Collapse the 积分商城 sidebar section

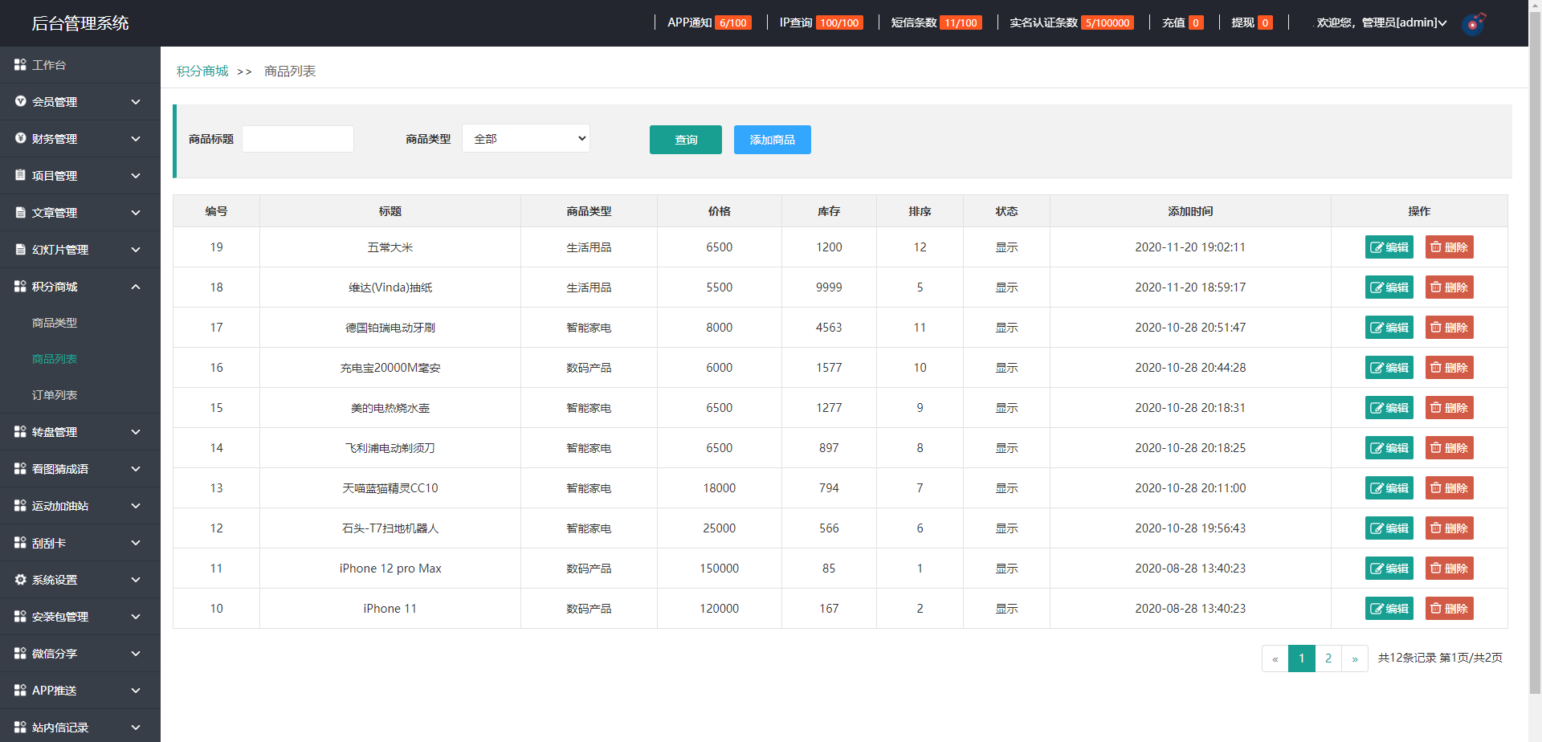click(x=80, y=287)
